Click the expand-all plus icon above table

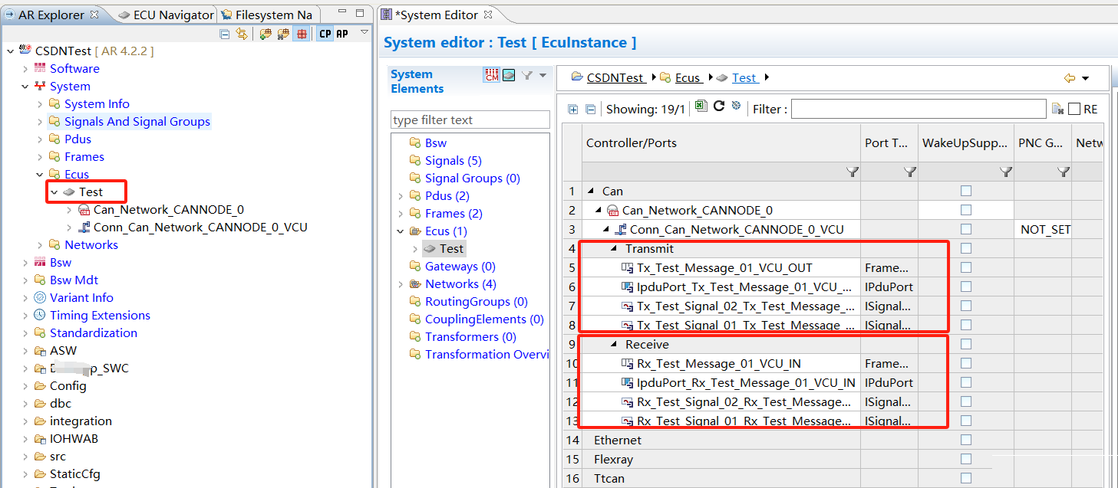(572, 109)
